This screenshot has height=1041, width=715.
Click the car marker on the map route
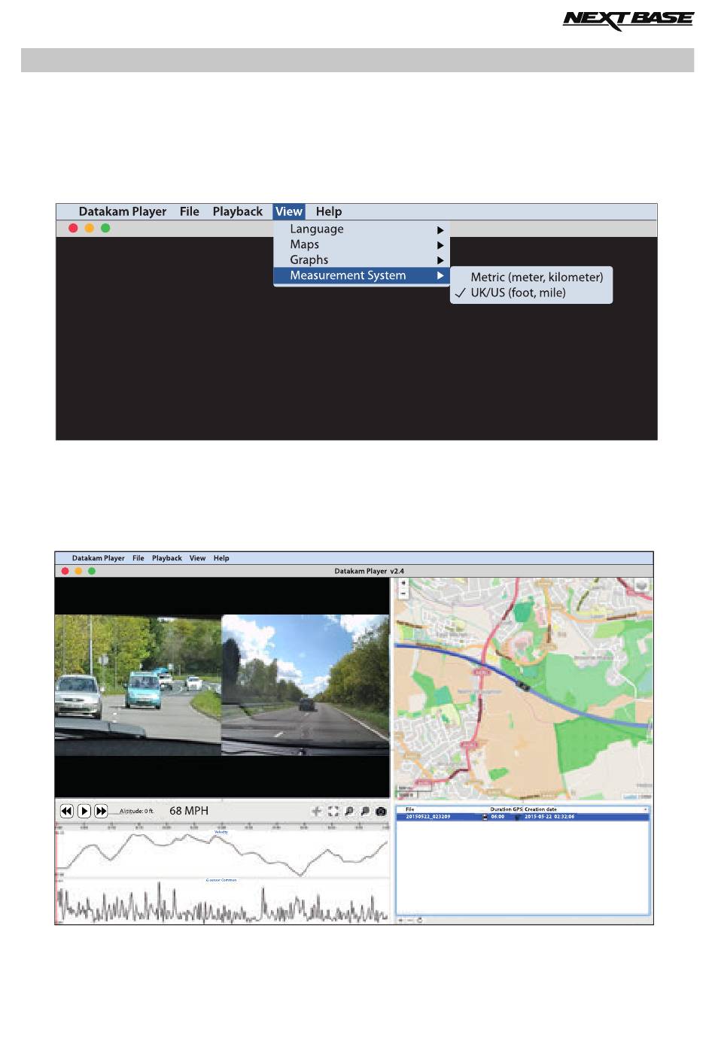(x=523, y=685)
